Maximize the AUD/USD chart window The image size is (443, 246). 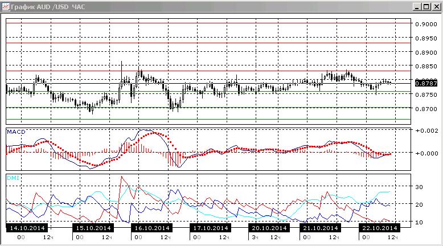(x=426, y=6)
